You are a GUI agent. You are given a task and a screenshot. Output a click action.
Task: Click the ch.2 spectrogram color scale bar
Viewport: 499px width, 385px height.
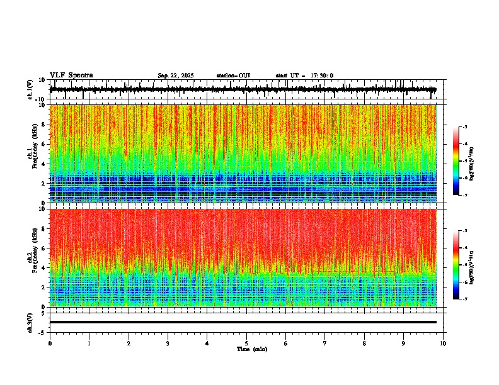(x=456, y=265)
